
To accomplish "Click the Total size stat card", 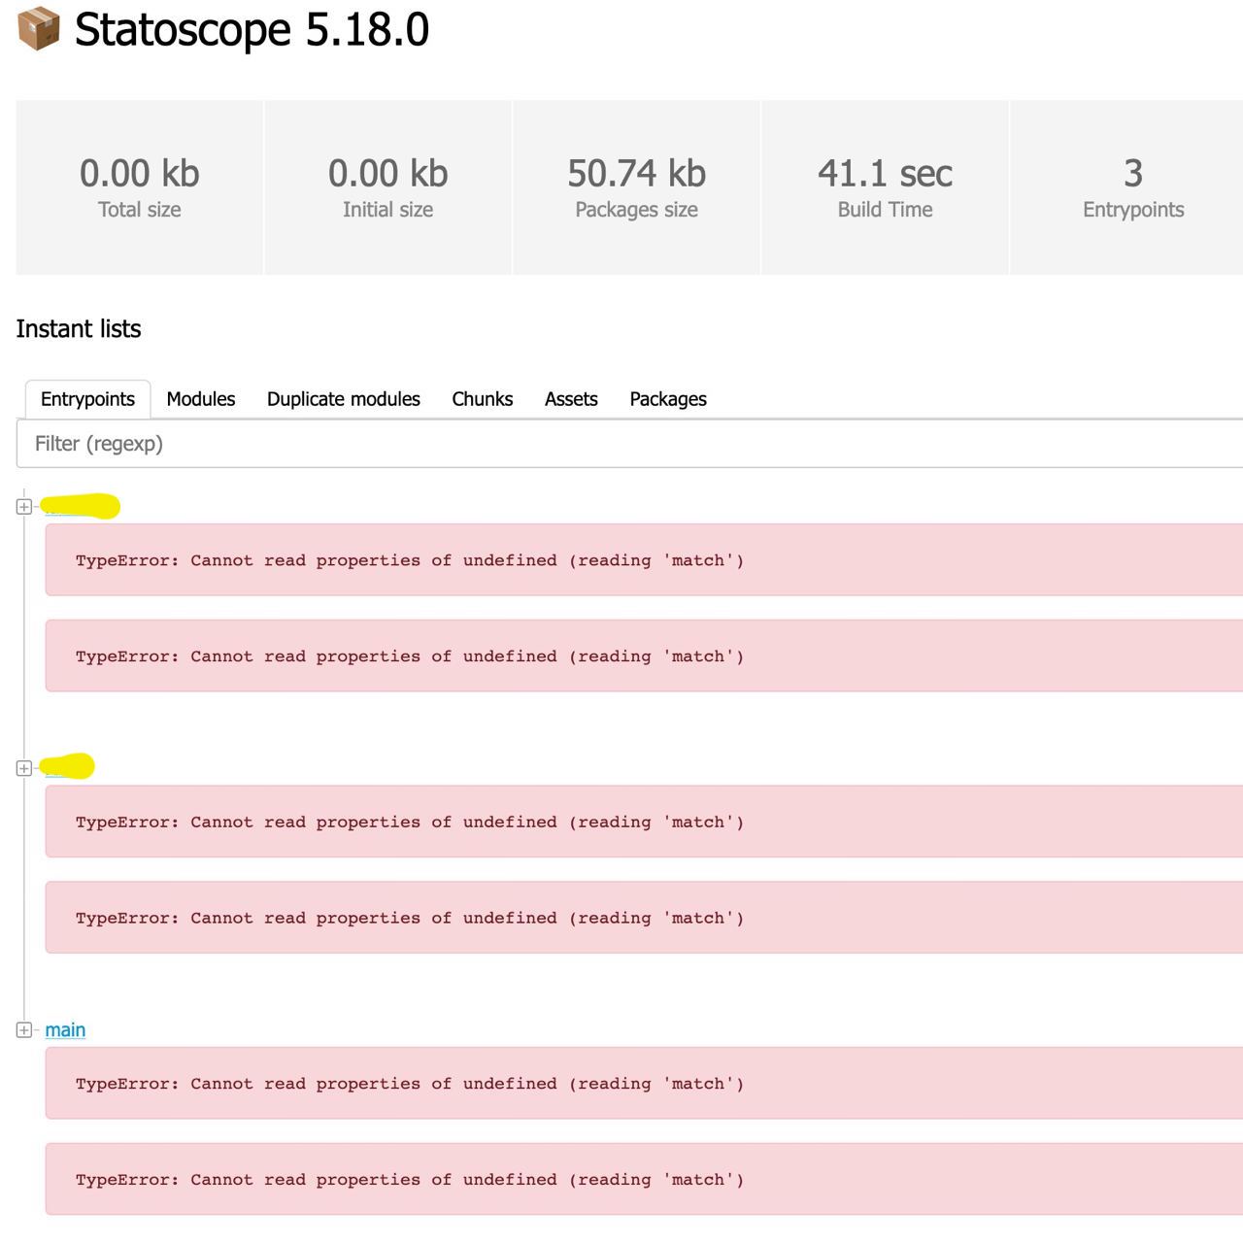I will pyautogui.click(x=139, y=186).
